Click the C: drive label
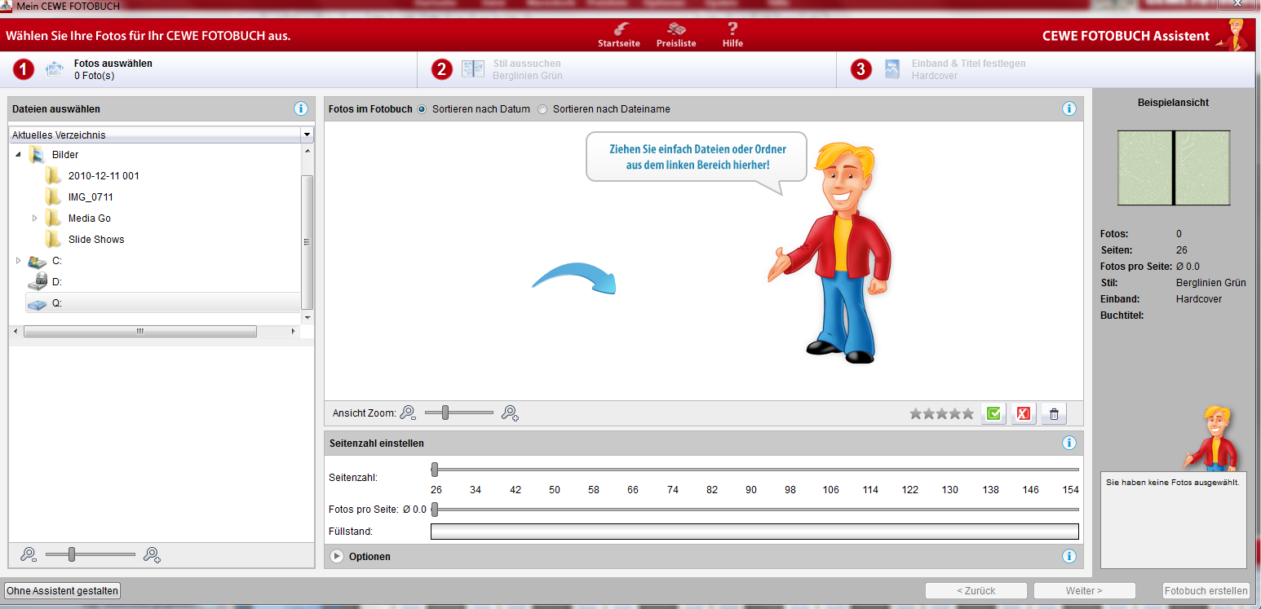 [x=56, y=260]
